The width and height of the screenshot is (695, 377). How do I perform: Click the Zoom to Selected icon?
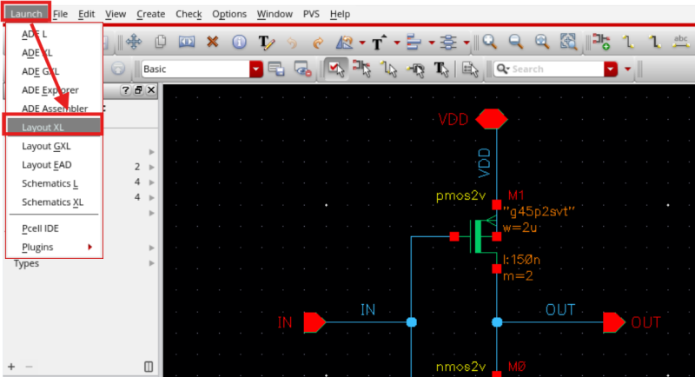[x=568, y=42]
